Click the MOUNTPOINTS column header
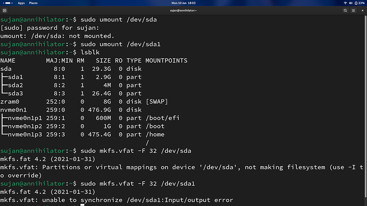The image size is (367, 206). (166, 61)
